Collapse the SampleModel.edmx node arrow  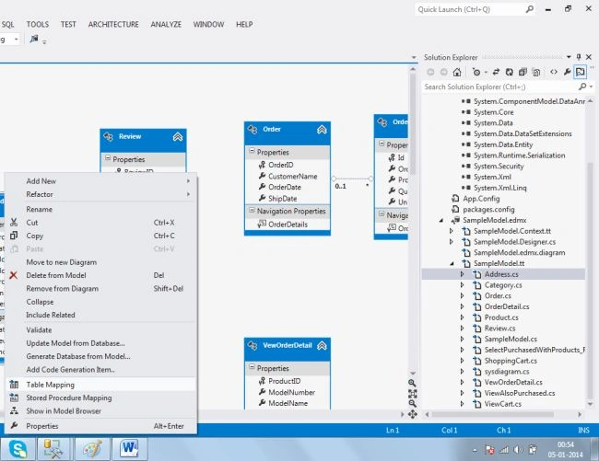[441, 221]
